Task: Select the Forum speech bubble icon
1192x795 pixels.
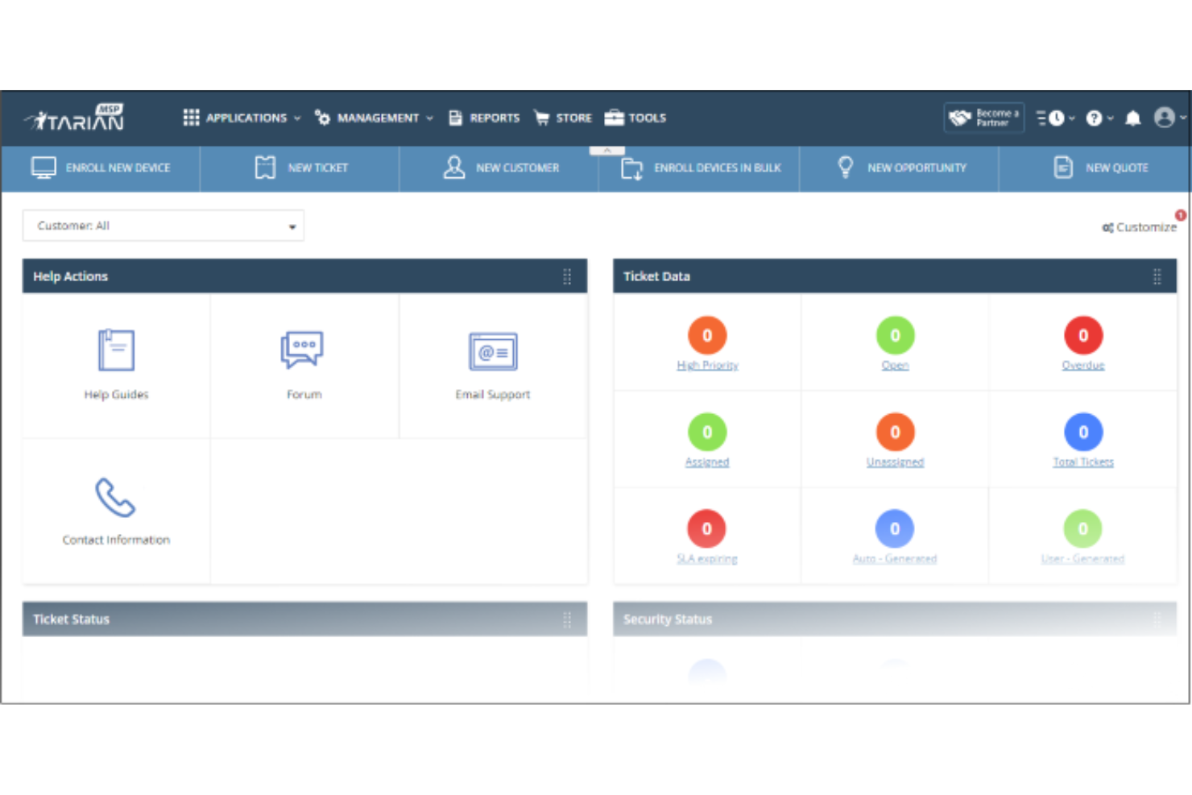Action: click(304, 349)
